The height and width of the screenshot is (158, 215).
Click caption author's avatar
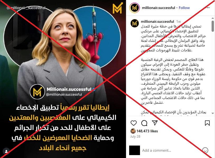[x=134, y=23]
